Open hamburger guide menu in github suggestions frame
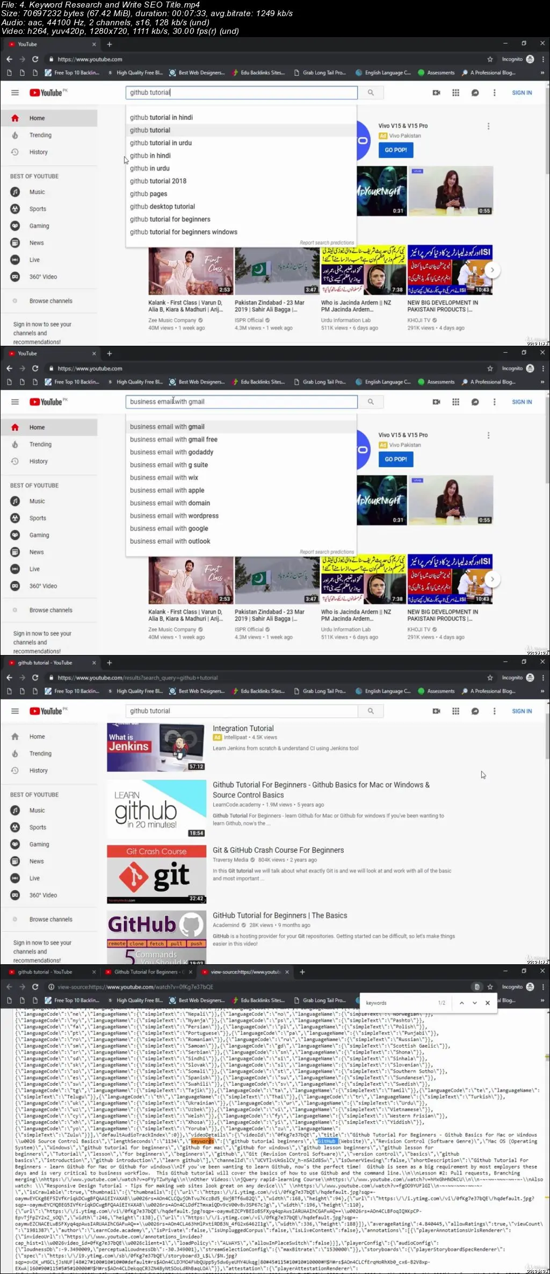 click(15, 92)
